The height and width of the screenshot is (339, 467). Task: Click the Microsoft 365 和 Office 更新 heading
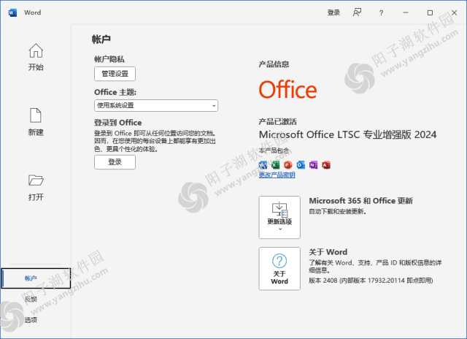tap(360, 201)
